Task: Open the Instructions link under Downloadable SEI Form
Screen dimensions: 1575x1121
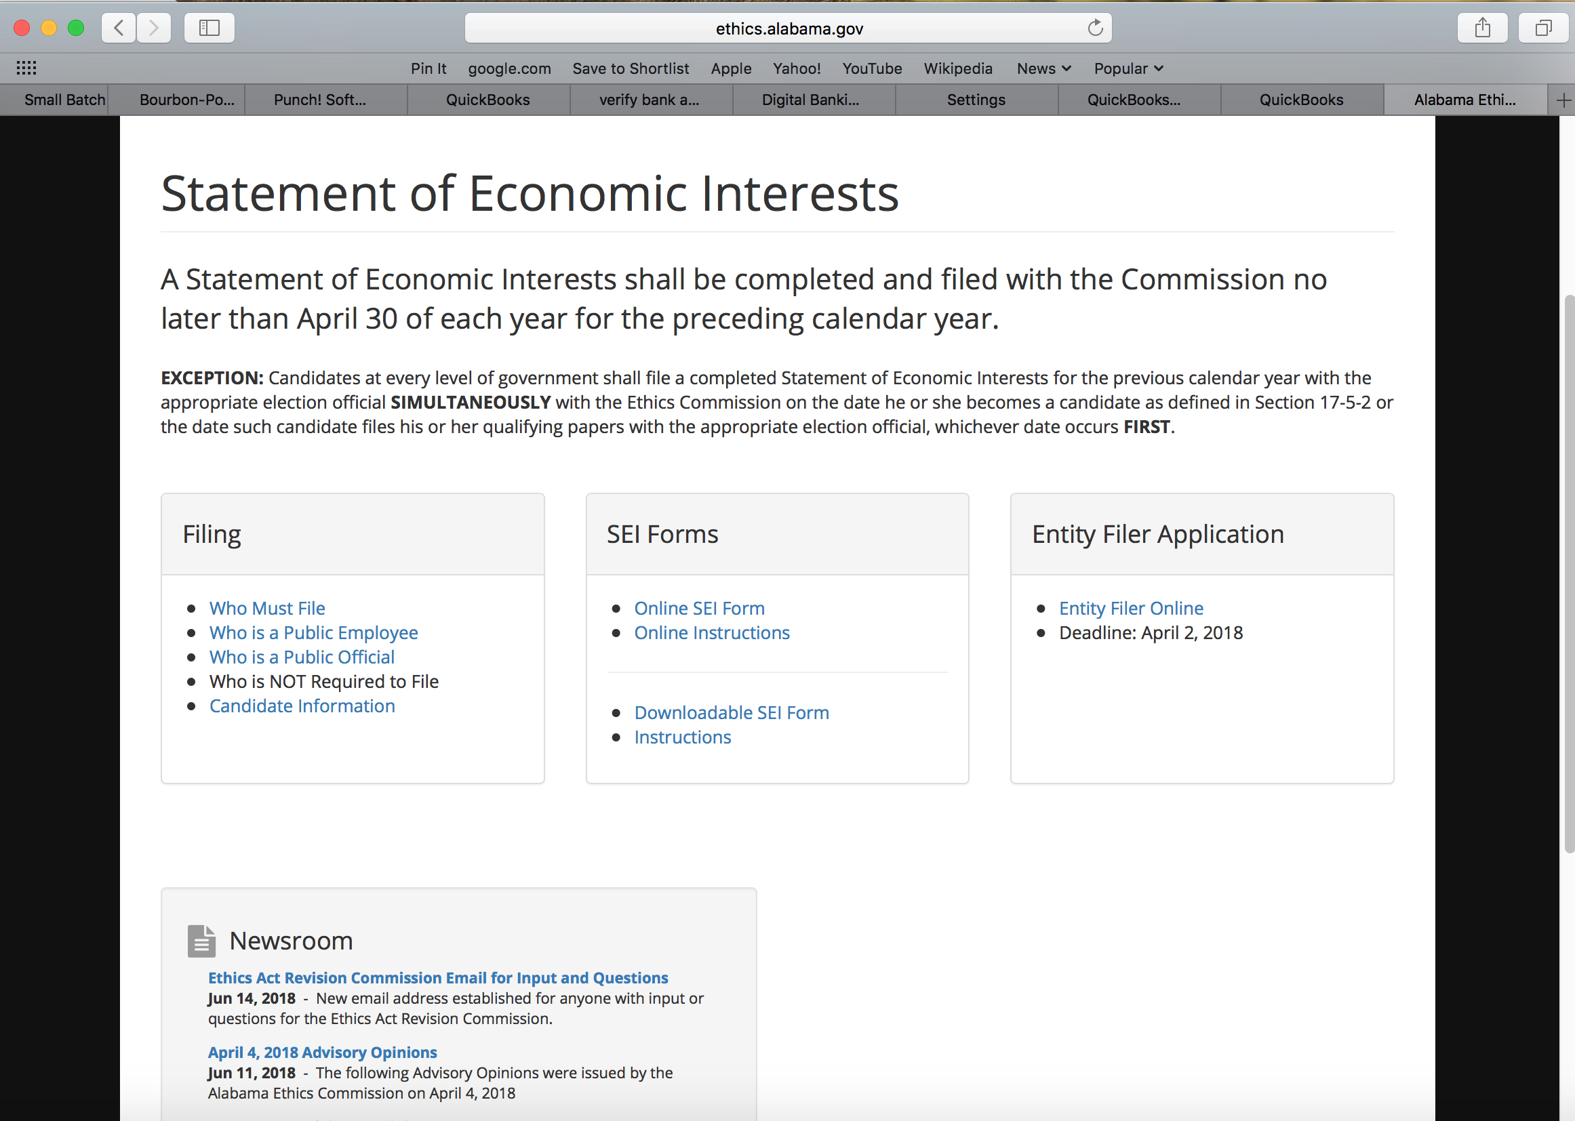Action: (x=682, y=737)
